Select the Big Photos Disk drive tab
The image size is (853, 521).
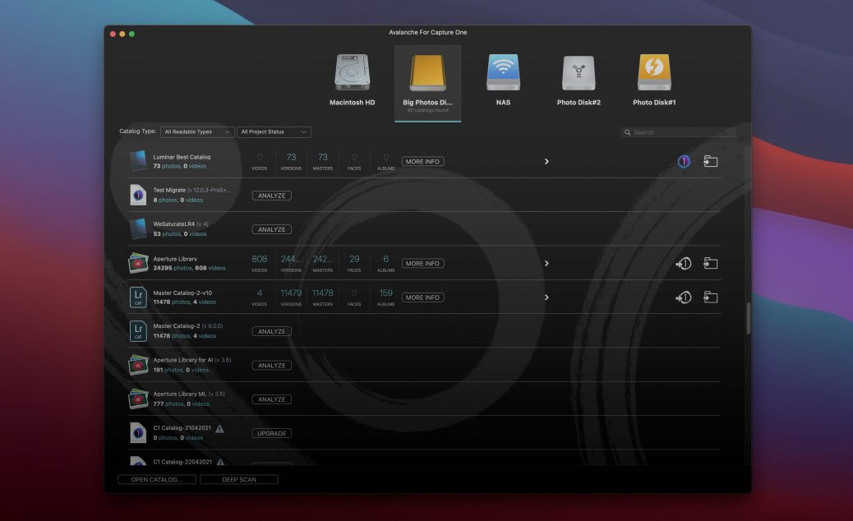coord(427,84)
